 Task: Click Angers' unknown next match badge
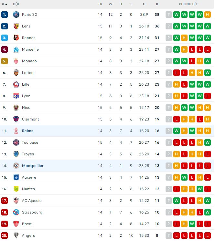pos(168,236)
